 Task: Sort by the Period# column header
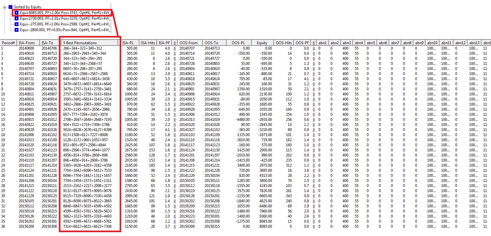point(9,43)
